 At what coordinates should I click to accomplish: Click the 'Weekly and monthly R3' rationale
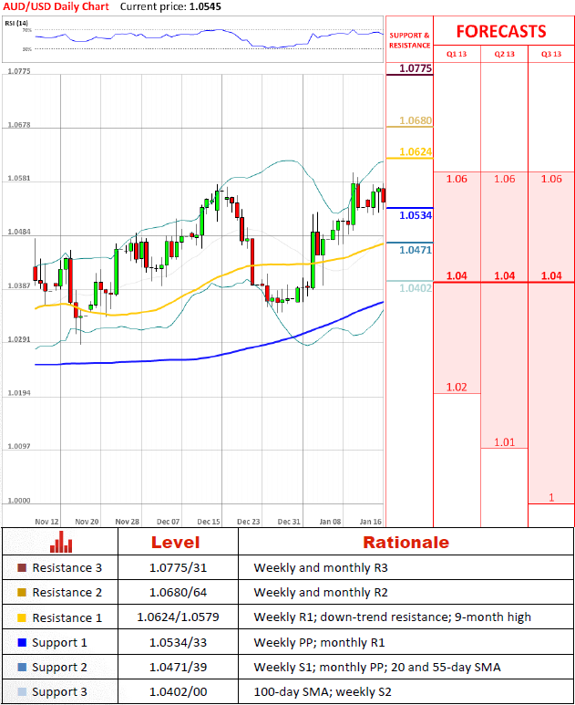[x=320, y=568]
